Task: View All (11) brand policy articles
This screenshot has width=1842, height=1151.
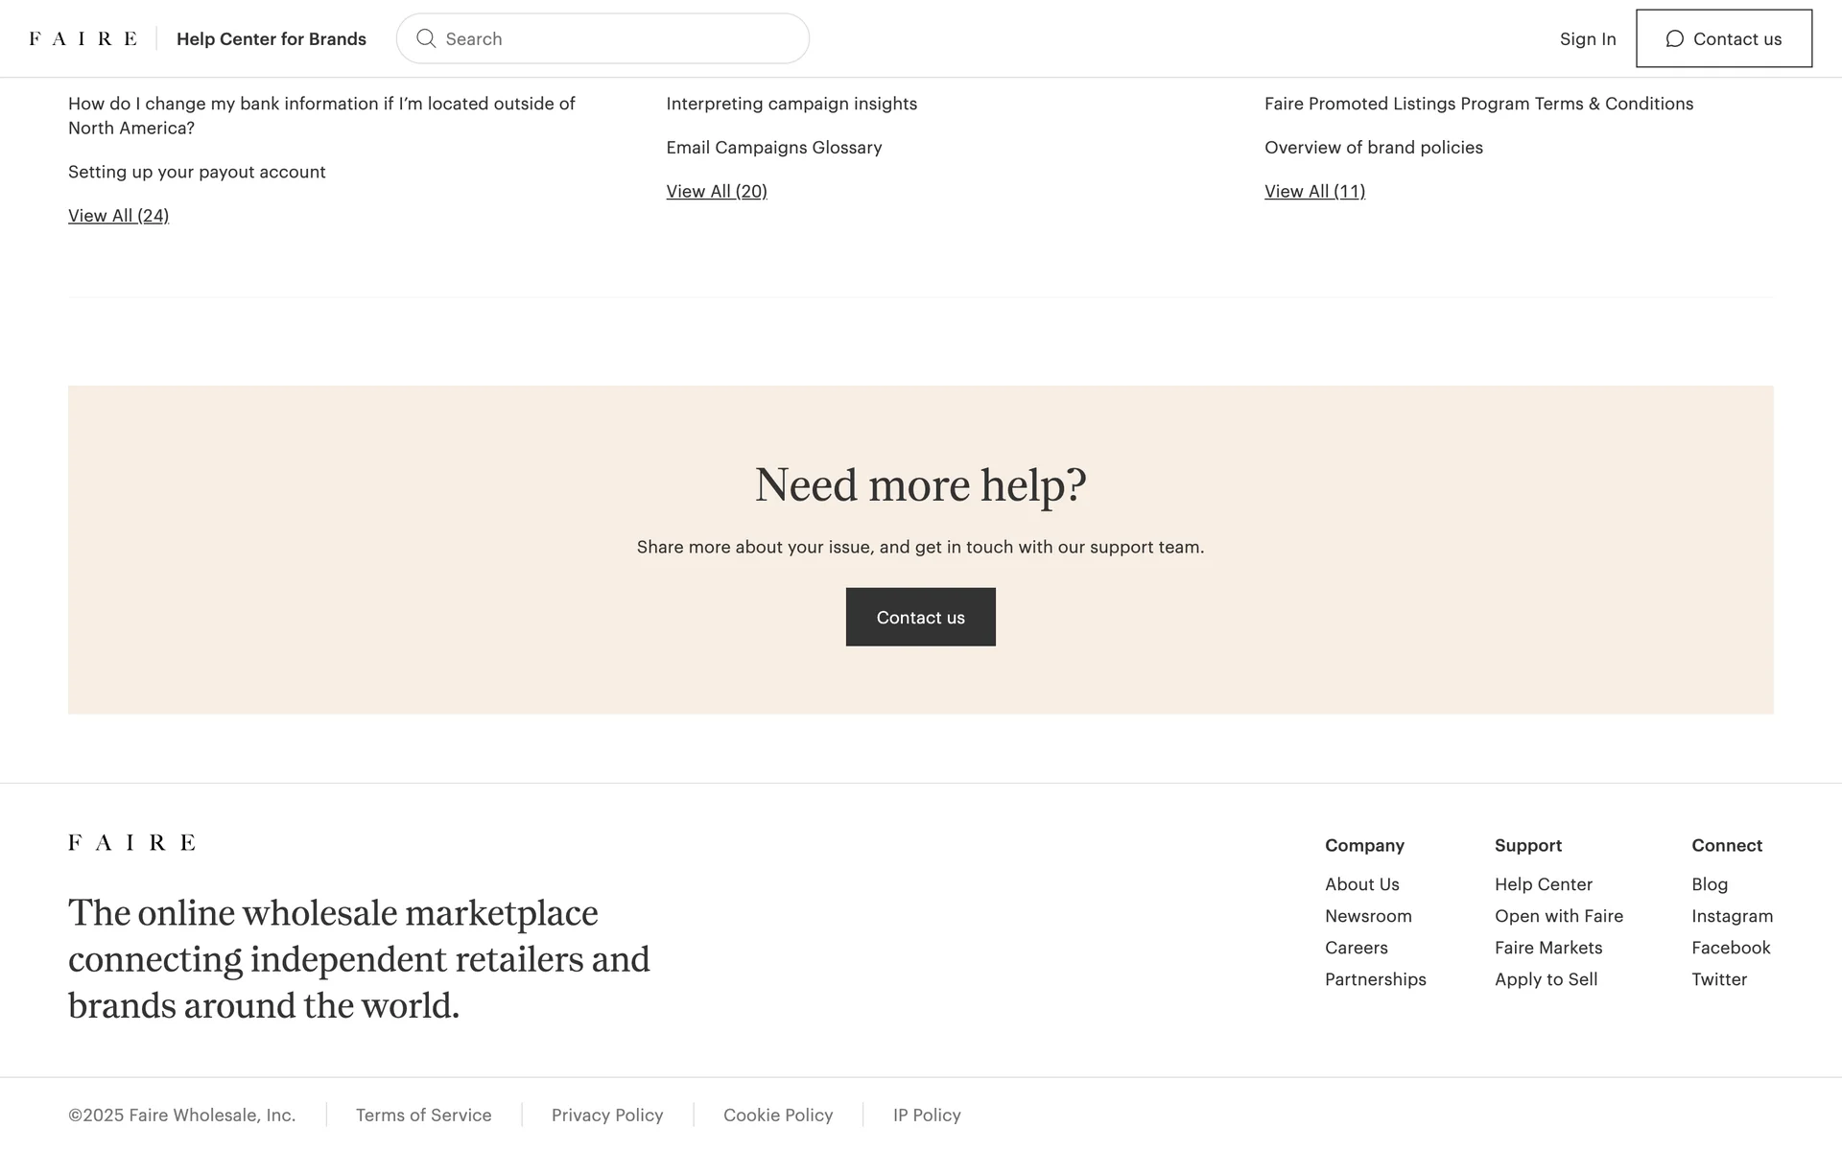Action: (x=1313, y=191)
